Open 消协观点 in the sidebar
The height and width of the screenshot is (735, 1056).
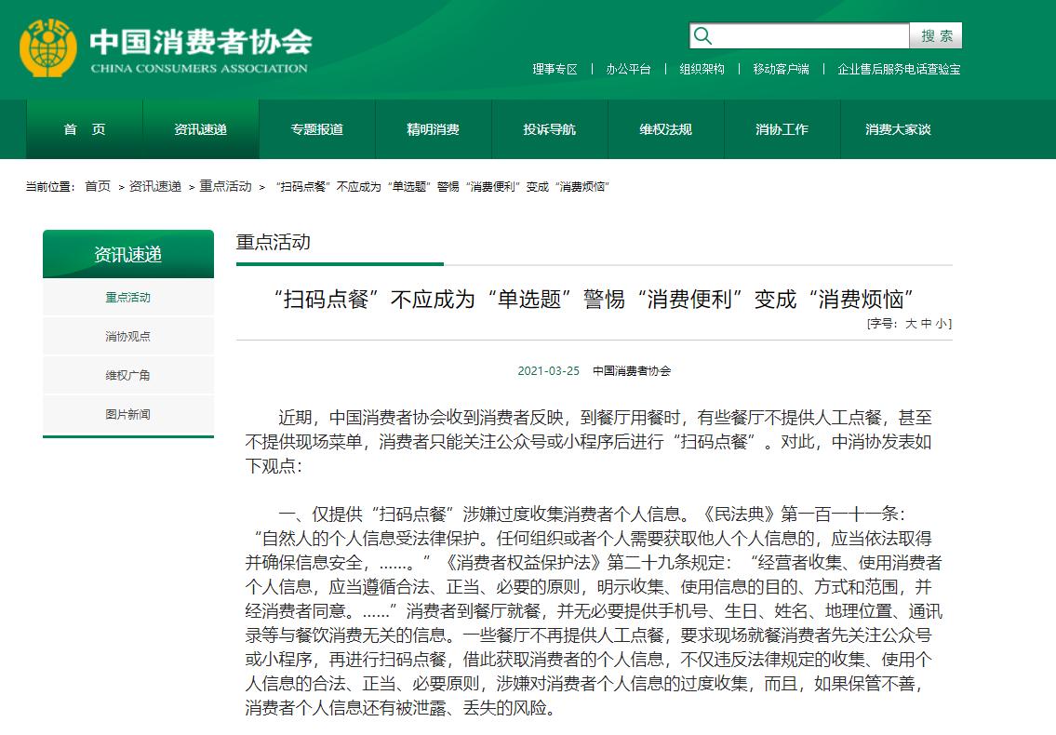coord(128,336)
